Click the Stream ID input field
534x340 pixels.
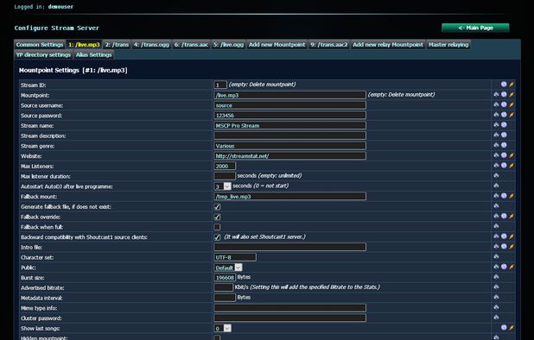coord(220,85)
